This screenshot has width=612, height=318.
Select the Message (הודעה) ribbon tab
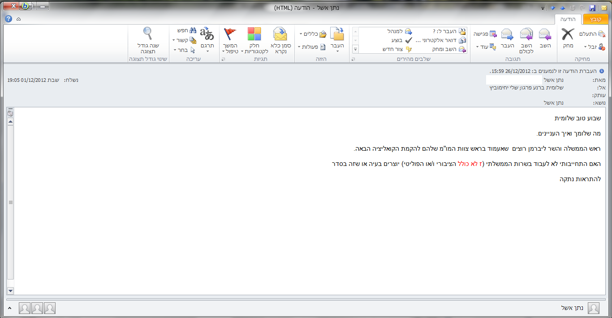click(x=568, y=19)
